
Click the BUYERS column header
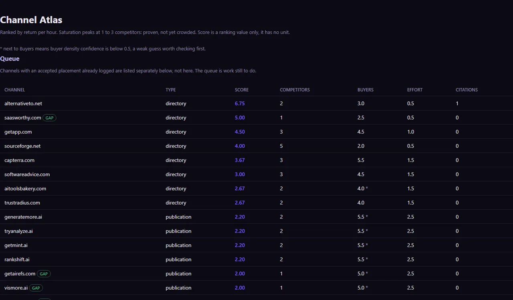(x=366, y=90)
